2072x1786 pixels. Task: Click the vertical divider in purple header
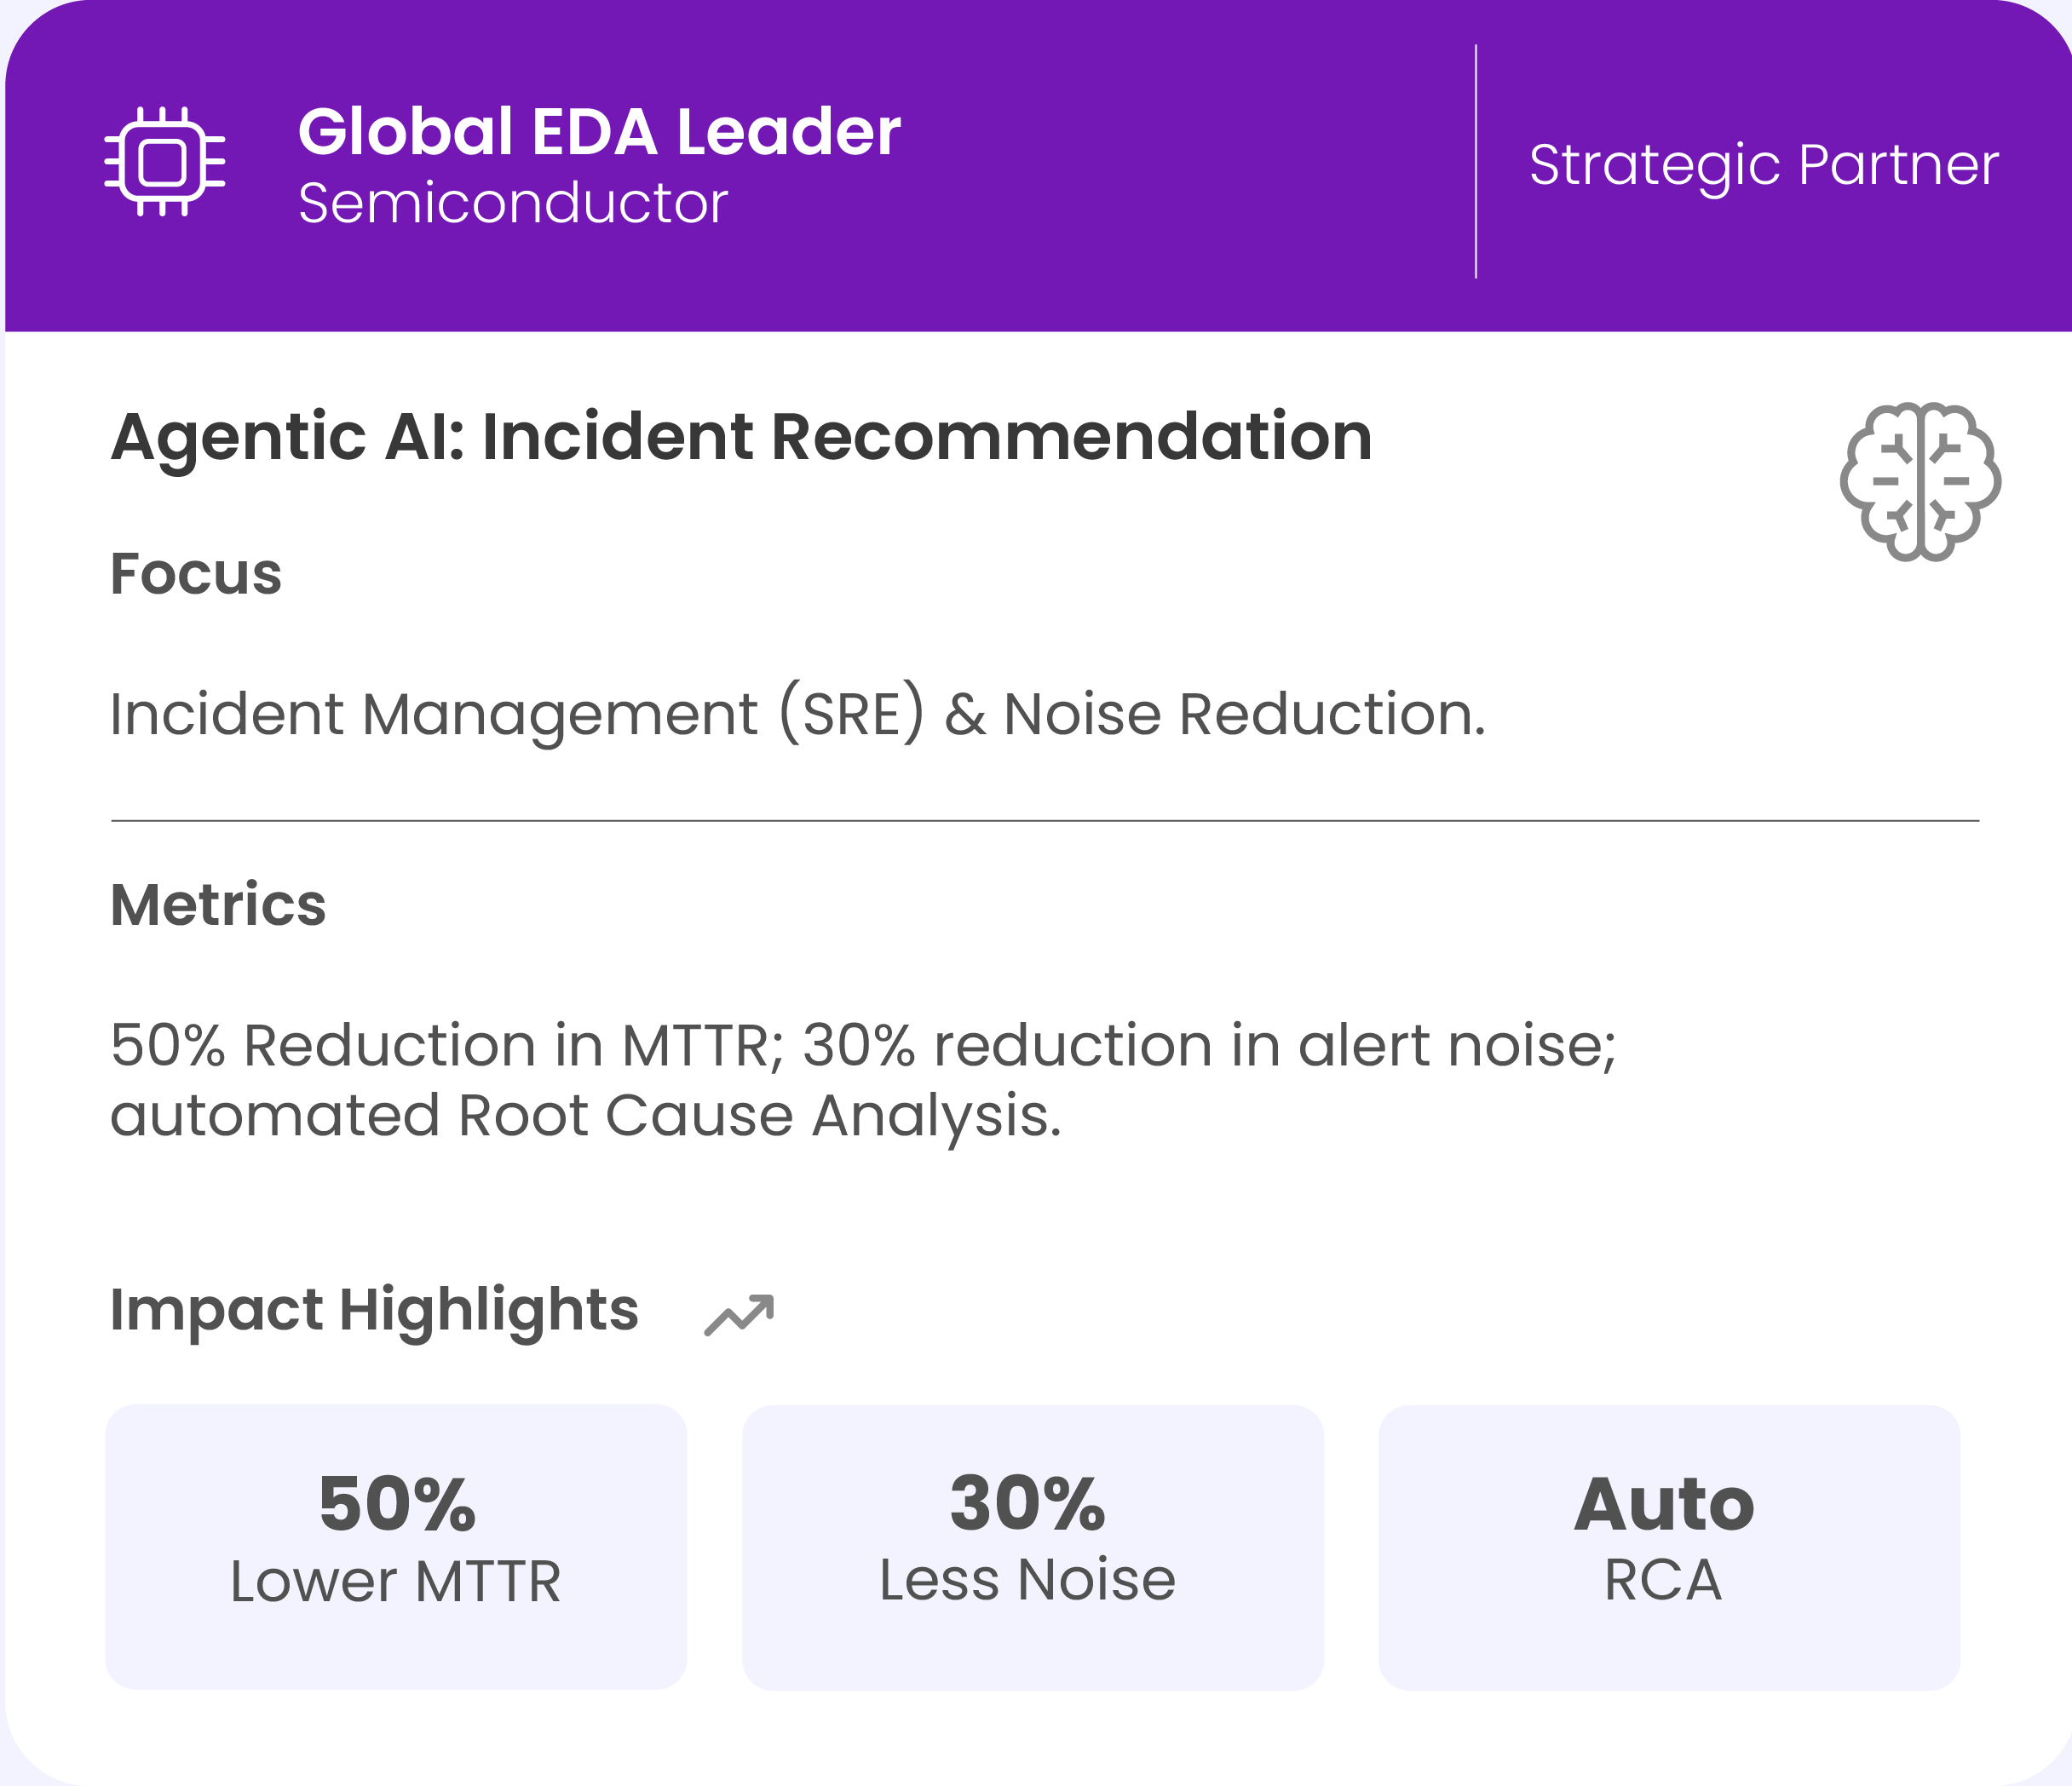[1476, 162]
